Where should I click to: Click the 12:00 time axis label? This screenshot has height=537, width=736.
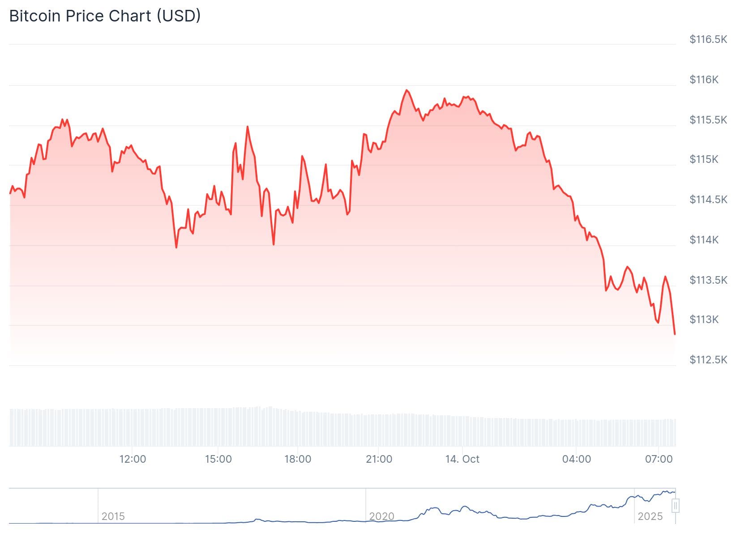[x=133, y=459]
